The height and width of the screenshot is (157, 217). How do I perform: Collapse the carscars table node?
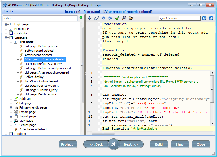click(6, 37)
